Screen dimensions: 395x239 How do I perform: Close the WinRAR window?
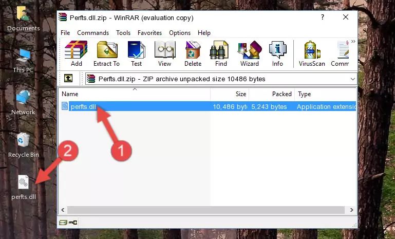(x=346, y=17)
